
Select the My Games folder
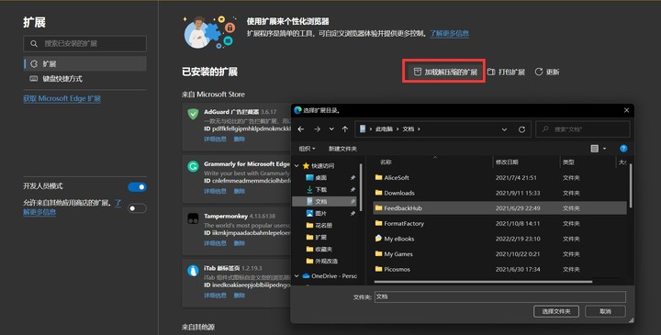click(x=500, y=254)
